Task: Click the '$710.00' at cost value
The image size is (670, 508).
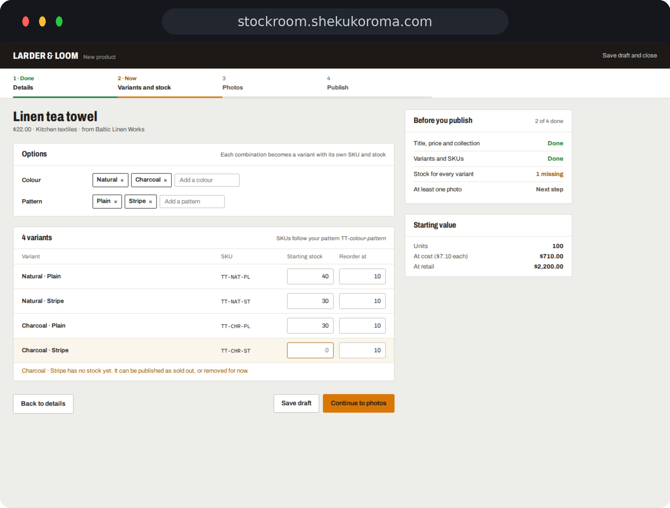Action: (x=551, y=256)
